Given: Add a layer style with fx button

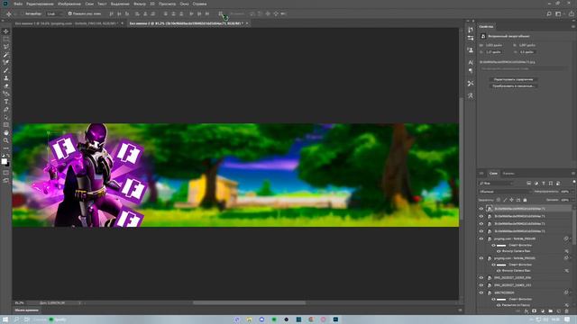Looking at the screenshot, I should point(527,311).
